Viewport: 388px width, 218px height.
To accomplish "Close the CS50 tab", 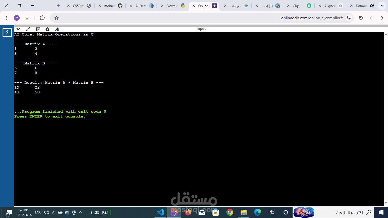I will point(68,6).
